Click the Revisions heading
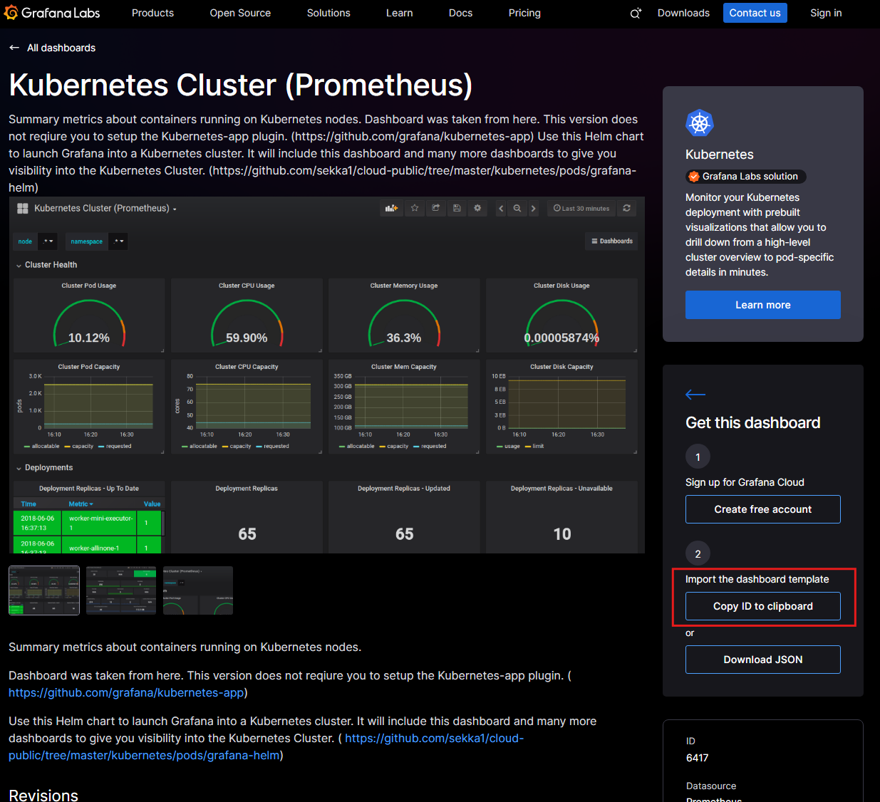This screenshot has width=880, height=802. [x=43, y=795]
